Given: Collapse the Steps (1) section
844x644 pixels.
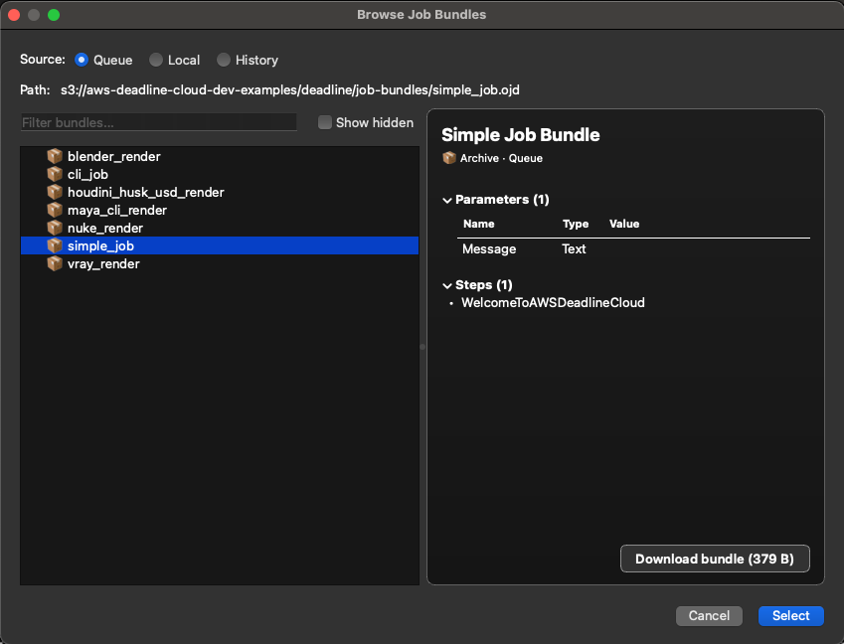Looking at the screenshot, I should pyautogui.click(x=446, y=285).
